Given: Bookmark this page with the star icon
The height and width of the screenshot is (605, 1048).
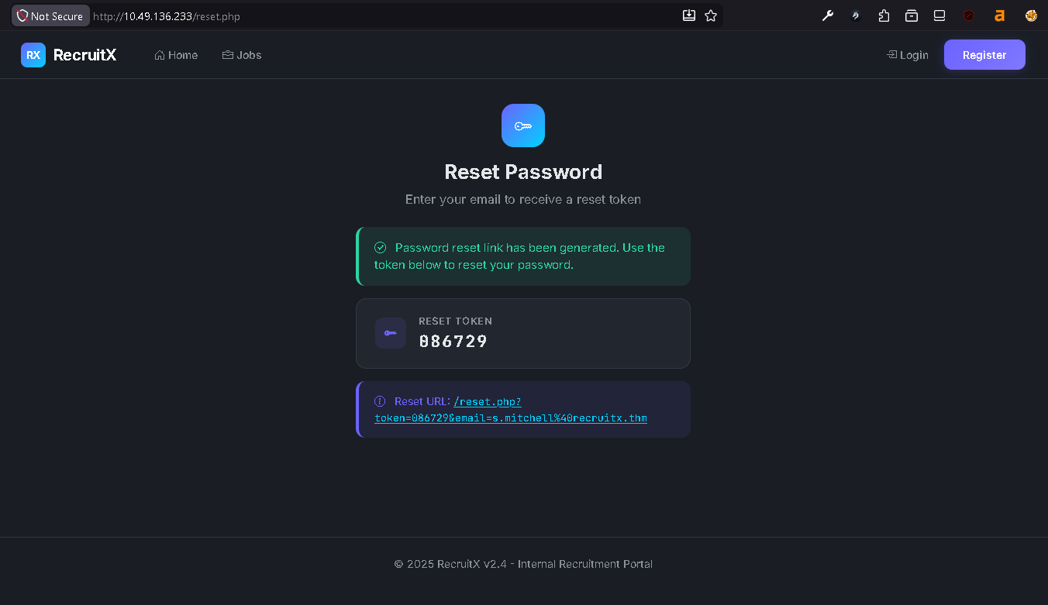Looking at the screenshot, I should tap(711, 15).
